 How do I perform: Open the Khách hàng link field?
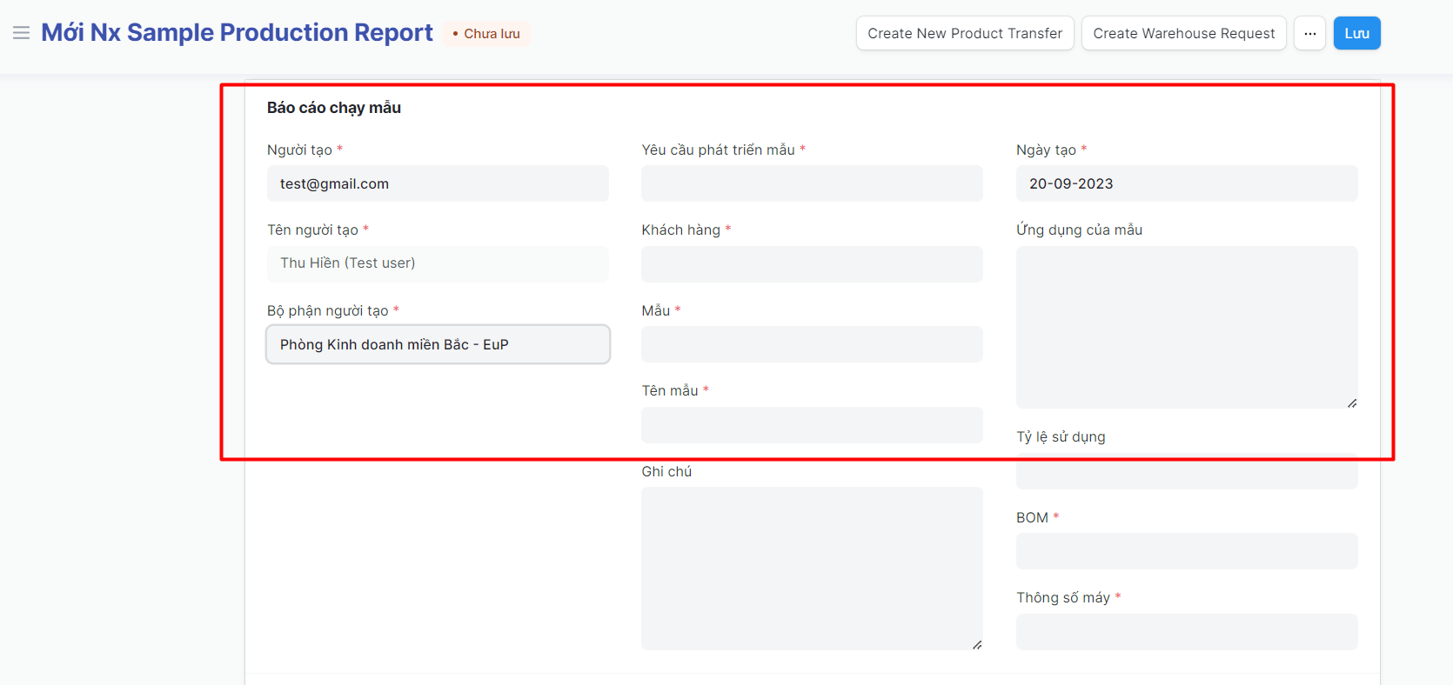(x=811, y=264)
